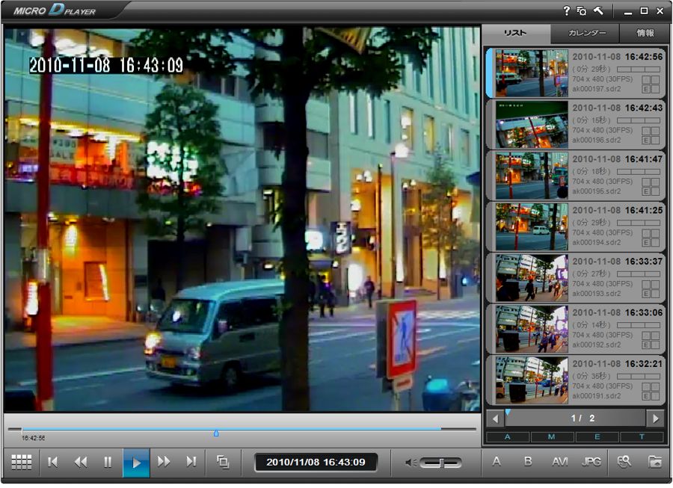
Task: Skip to the next file
Action: (x=191, y=462)
